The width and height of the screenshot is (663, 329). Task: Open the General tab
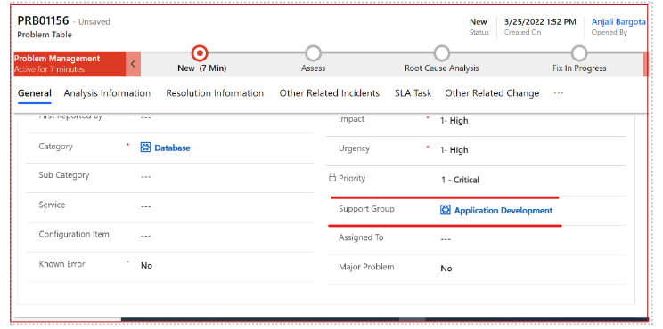pyautogui.click(x=34, y=93)
